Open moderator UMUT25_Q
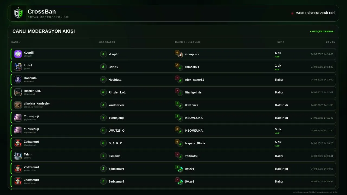347x195 pixels. point(116,131)
